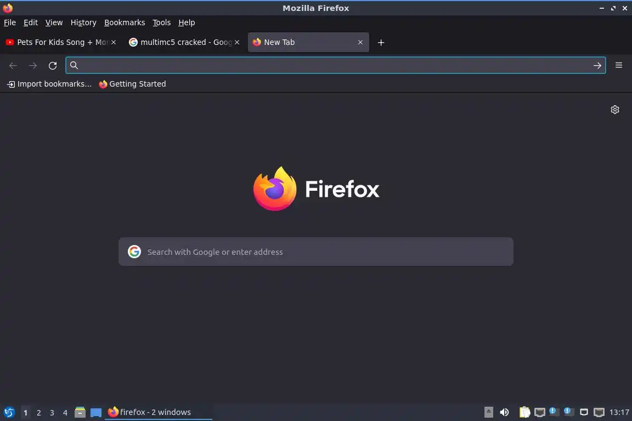Open the Bookmarks menu
This screenshot has height=421, width=632.
click(x=125, y=22)
